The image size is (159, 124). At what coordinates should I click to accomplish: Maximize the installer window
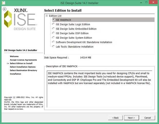(x=146, y=2)
